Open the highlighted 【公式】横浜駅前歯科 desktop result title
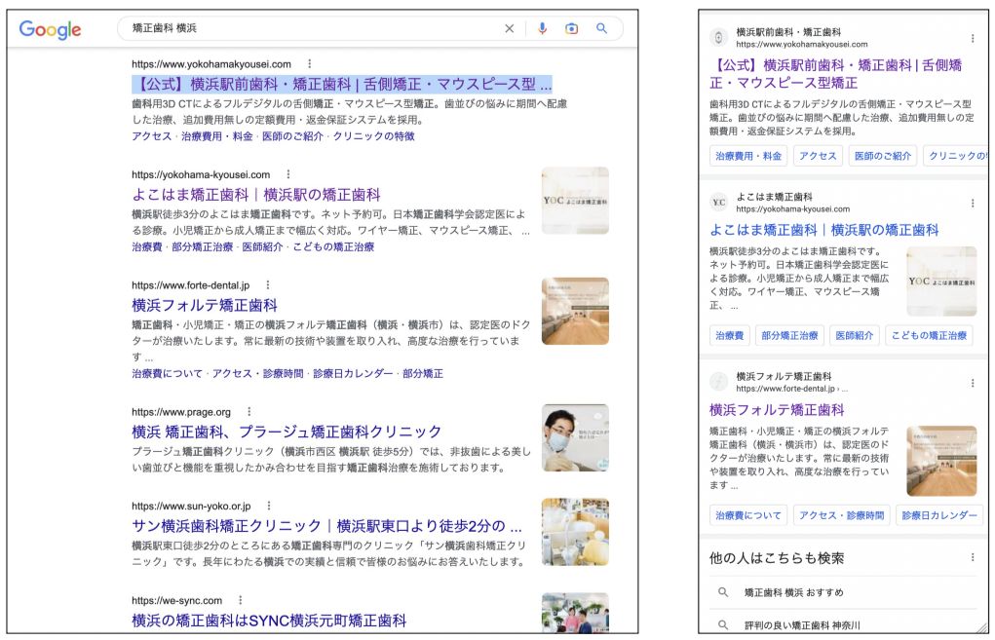 point(342,85)
